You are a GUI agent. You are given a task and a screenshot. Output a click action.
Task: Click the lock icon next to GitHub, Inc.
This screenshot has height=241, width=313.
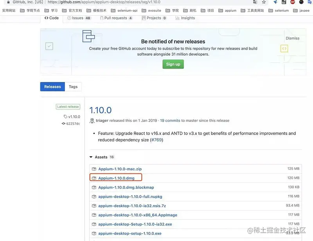coord(8,2)
